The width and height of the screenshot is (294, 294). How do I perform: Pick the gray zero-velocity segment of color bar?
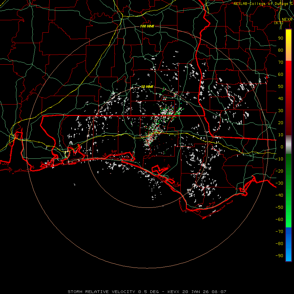tap(288, 145)
